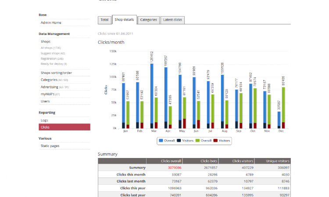
Task: Go to Admin Home in sidebar
Action: (x=51, y=23)
